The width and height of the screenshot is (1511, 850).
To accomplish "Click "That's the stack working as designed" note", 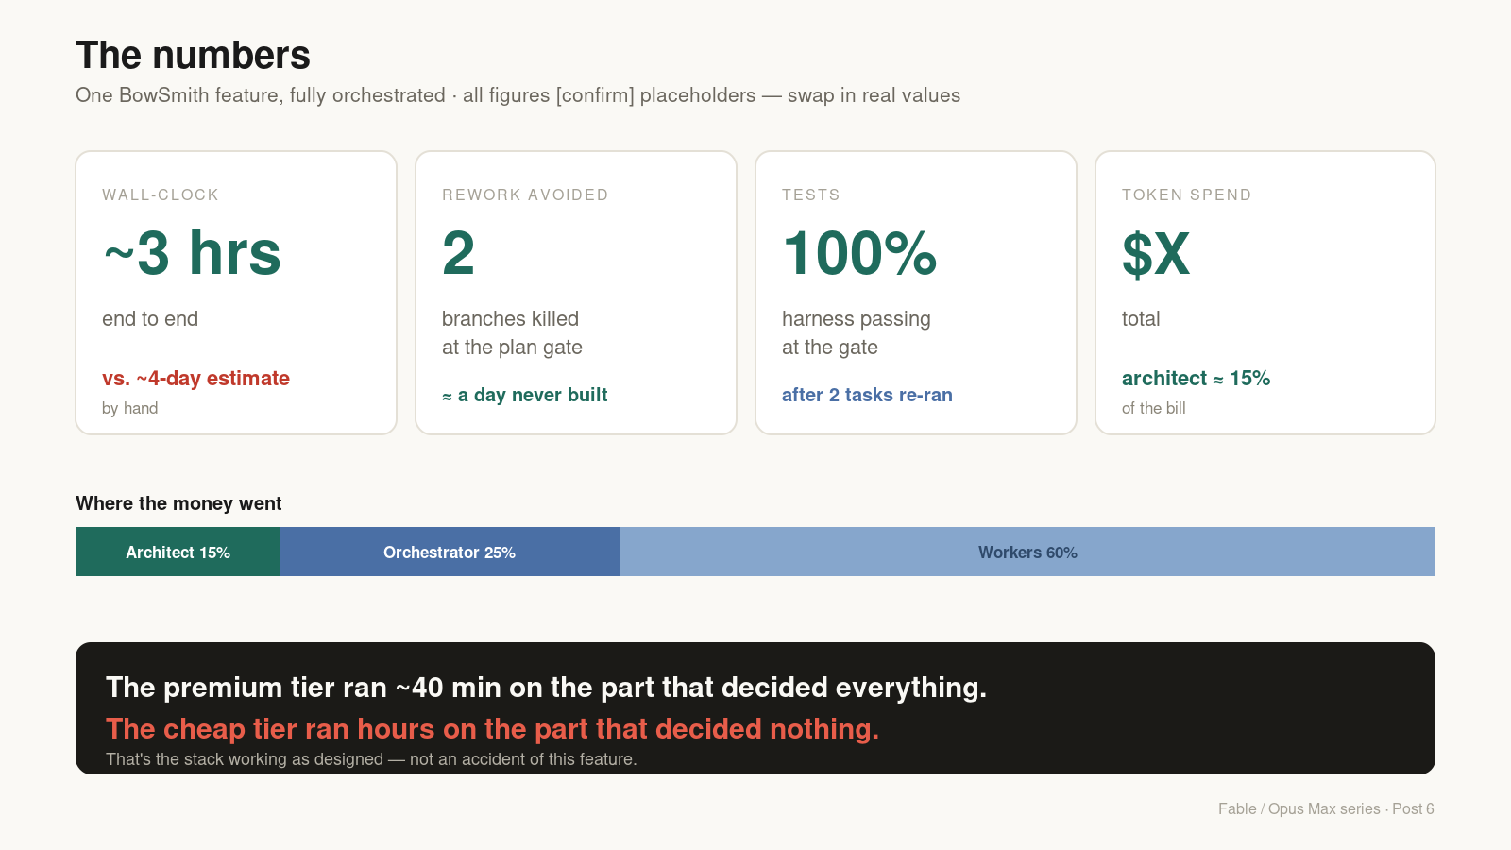I will tap(371, 759).
